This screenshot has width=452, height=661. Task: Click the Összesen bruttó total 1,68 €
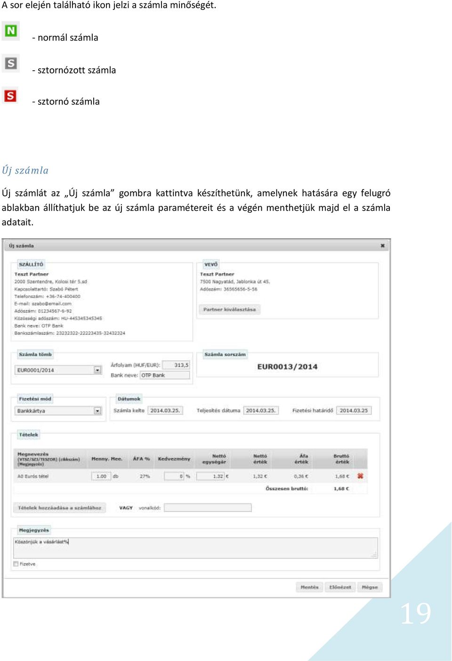(341, 489)
